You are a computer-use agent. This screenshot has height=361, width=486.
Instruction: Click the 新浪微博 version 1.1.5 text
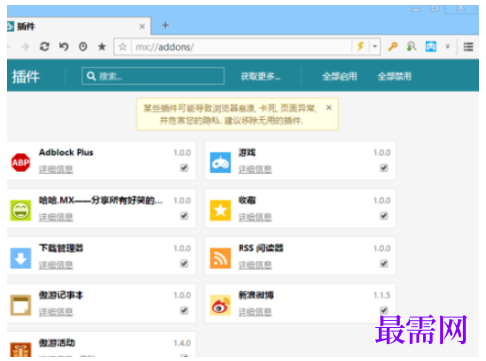pyautogui.click(x=382, y=295)
